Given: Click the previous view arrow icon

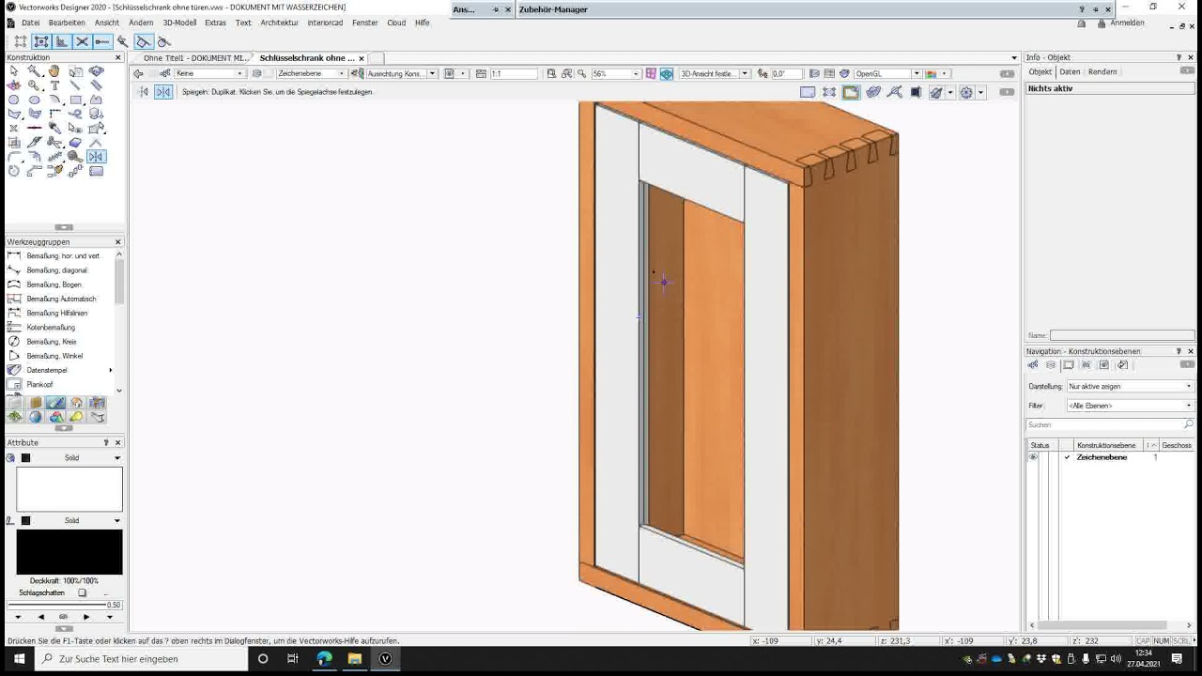Looking at the screenshot, I should point(138,73).
